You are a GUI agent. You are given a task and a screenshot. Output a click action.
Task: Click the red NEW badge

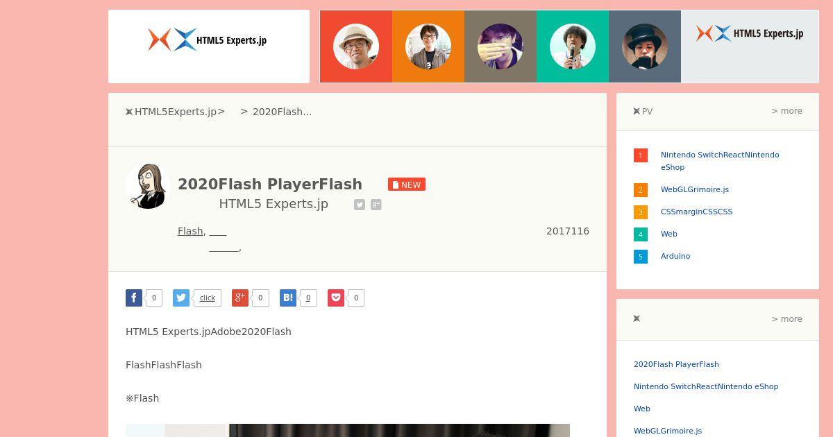[x=407, y=185]
